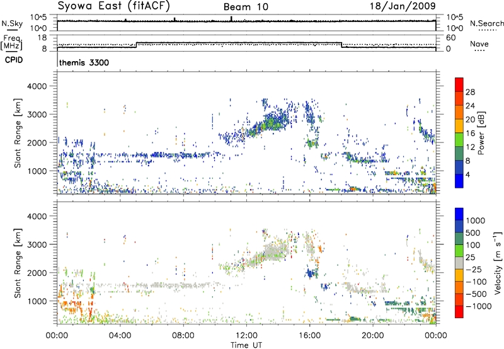This screenshot has width=504, height=349.
Task: Click the 'Time UT' axis label
Action: pos(246,345)
